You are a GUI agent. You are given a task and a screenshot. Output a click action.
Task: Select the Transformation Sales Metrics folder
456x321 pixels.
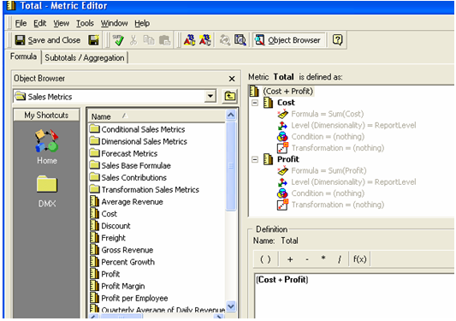(145, 190)
